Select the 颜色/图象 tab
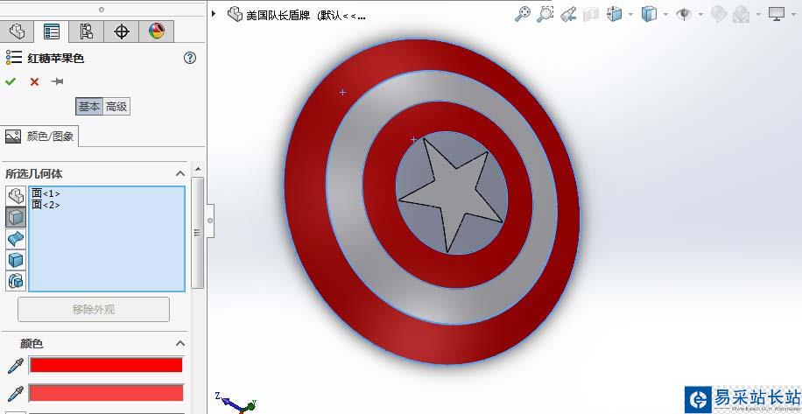The width and height of the screenshot is (802, 414). click(x=39, y=136)
